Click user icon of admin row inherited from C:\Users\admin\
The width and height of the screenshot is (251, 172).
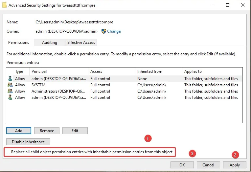pos(10,97)
